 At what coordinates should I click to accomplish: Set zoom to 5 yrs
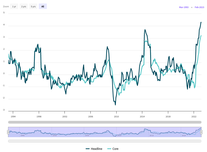[33, 7]
